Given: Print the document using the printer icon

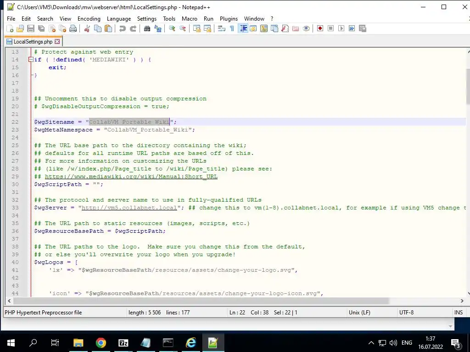Looking at the screenshot, I should point(73,28).
